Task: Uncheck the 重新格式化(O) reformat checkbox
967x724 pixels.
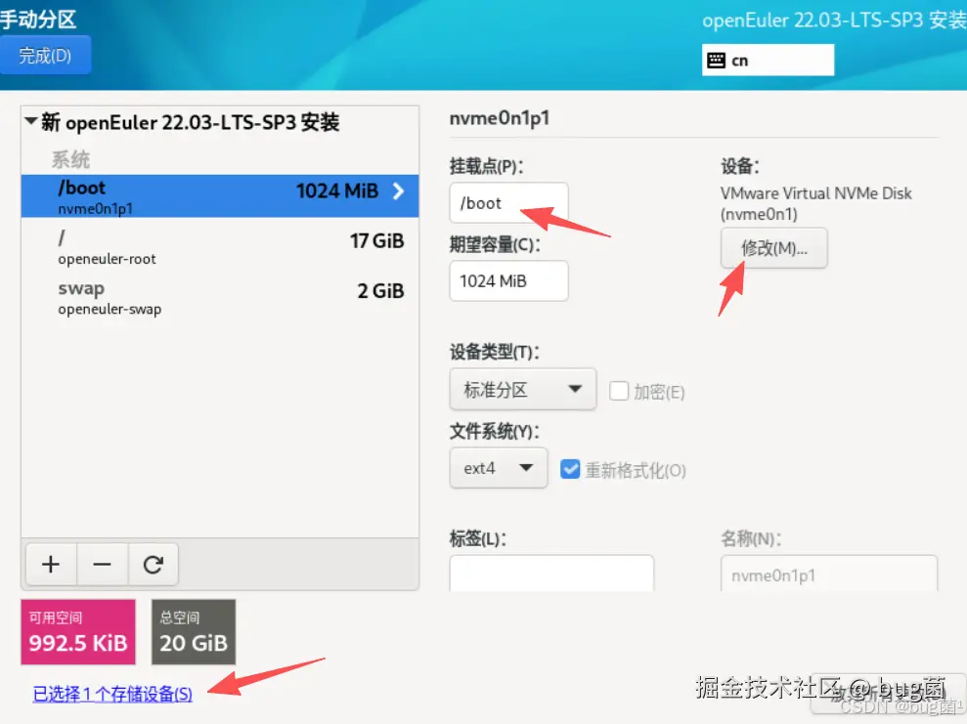Action: tap(570, 470)
